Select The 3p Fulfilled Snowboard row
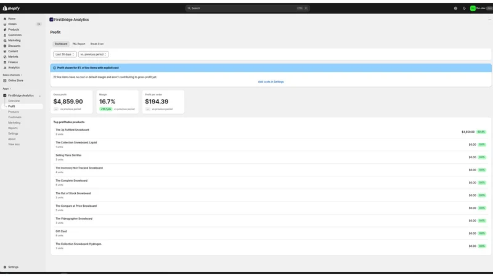 tap(271, 132)
